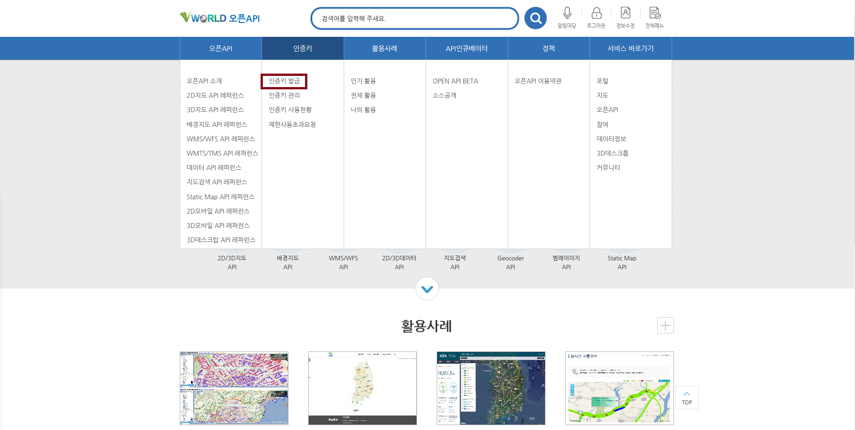Screen dimensions: 855x430
Task: Click the Static Map API label
Action: point(622,263)
